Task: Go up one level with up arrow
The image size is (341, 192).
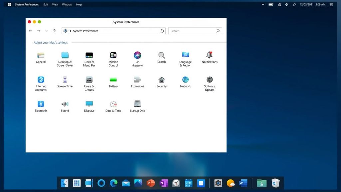Action: tap(54, 31)
